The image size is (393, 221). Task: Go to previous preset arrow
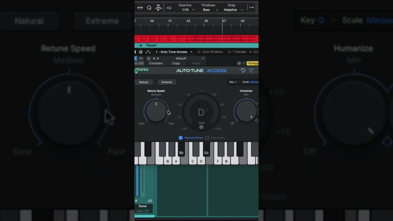(154, 58)
